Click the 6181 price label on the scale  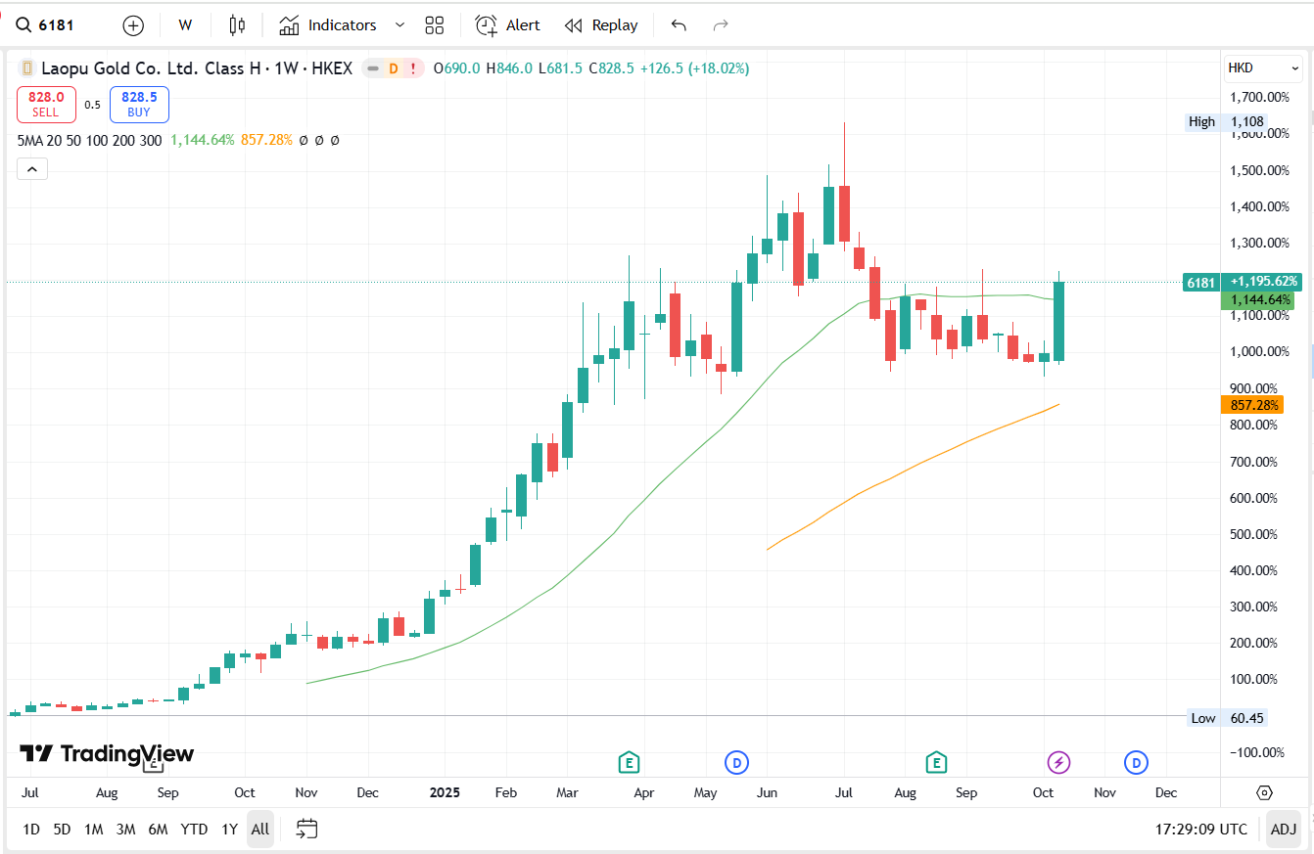(1200, 282)
